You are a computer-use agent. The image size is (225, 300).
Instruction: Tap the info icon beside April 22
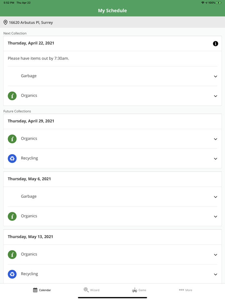pos(215,44)
